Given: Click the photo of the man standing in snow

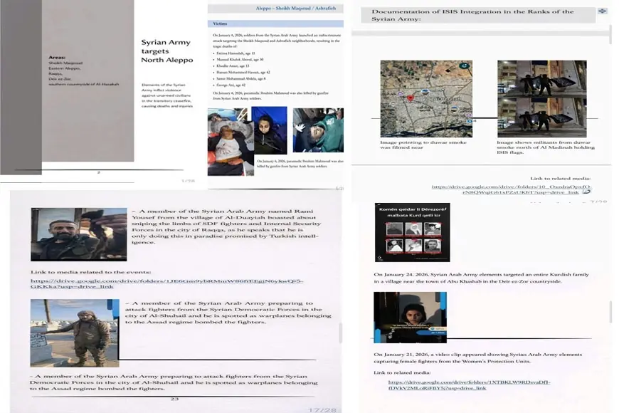Looking at the screenshot, I should pyautogui.click(x=74, y=333).
